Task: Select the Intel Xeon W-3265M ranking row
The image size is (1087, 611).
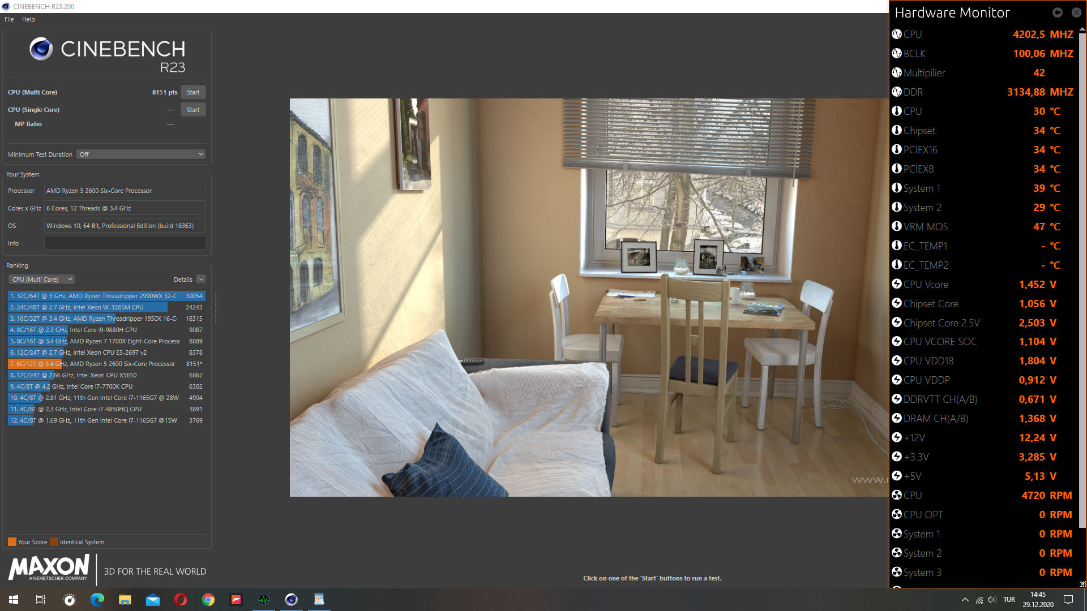Action: pyautogui.click(x=106, y=307)
